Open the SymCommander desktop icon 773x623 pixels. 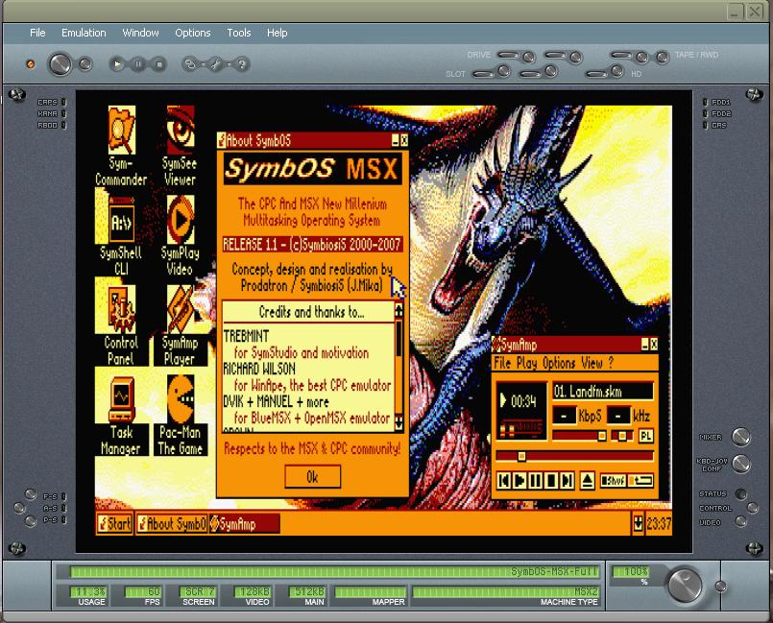coord(121,146)
